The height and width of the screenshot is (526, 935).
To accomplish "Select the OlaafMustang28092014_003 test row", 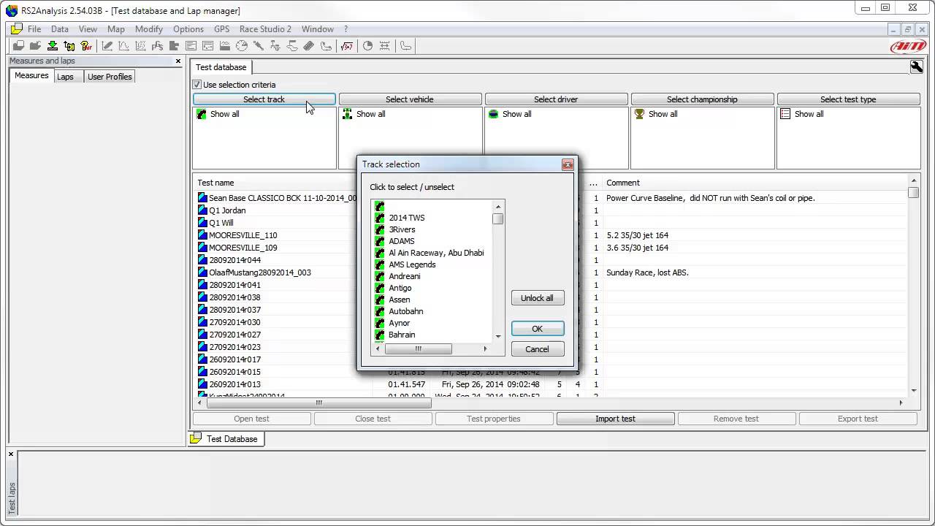I will [x=260, y=272].
